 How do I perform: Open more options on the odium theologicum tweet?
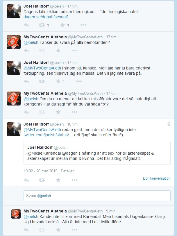(83, 25)
